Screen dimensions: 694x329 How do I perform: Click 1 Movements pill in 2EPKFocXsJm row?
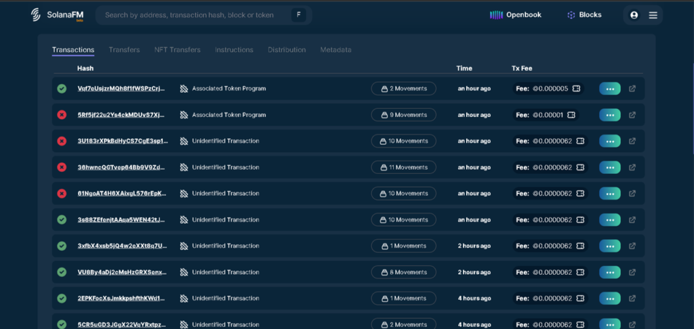(x=404, y=299)
